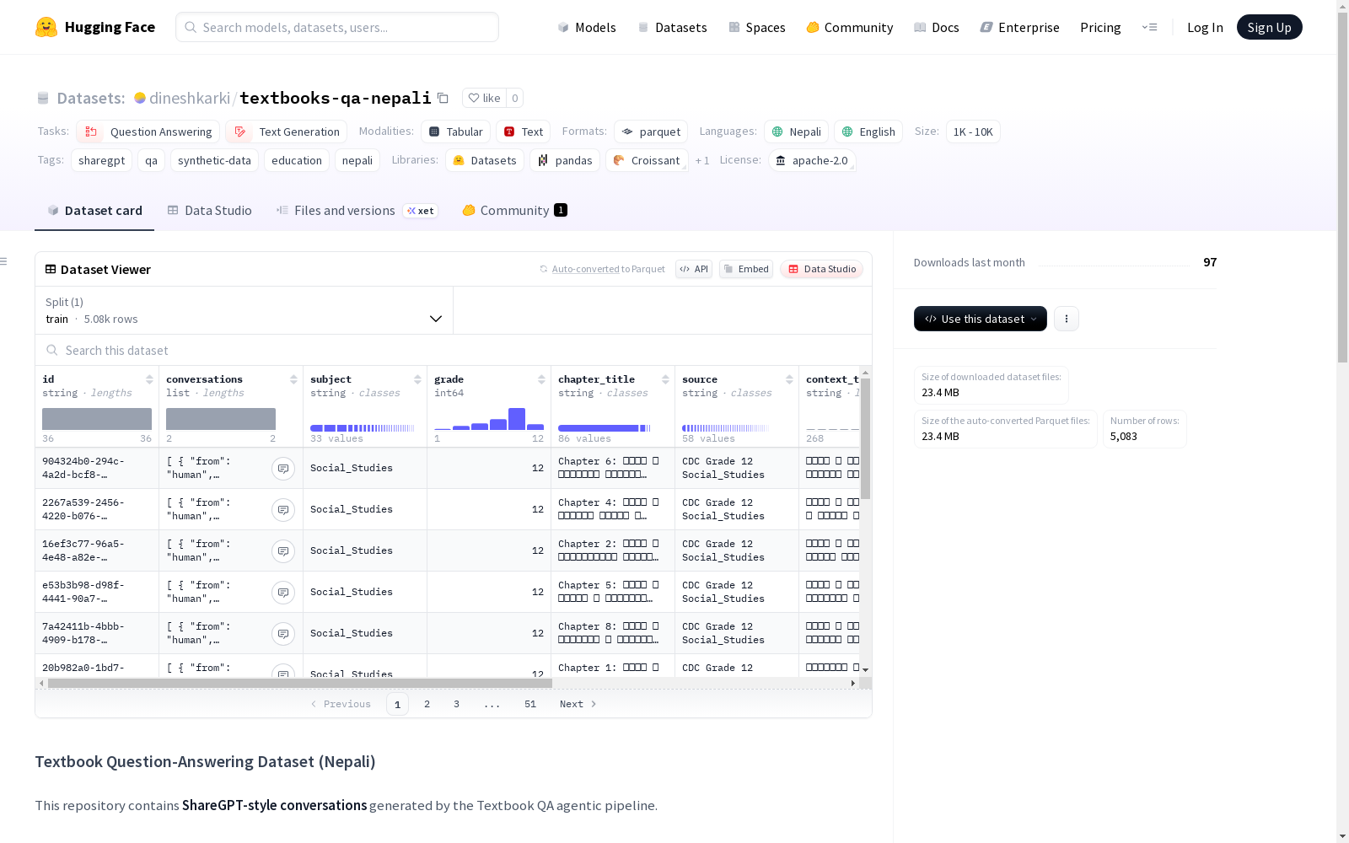The height and width of the screenshot is (843, 1349).
Task: Click the dineshkarki author link
Action: tap(190, 98)
